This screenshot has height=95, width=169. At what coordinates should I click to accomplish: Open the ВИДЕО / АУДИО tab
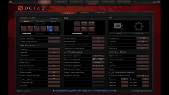coord(101,13)
